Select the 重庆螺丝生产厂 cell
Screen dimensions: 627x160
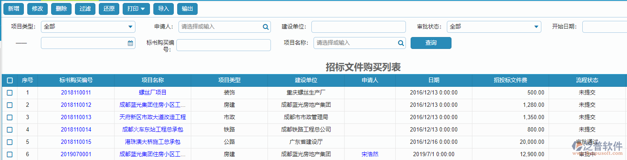pos(306,92)
